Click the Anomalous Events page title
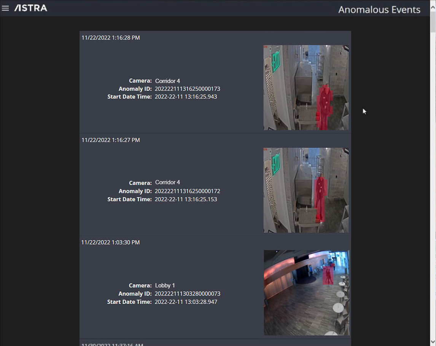Screen dimensions: 436x346 (x=379, y=10)
